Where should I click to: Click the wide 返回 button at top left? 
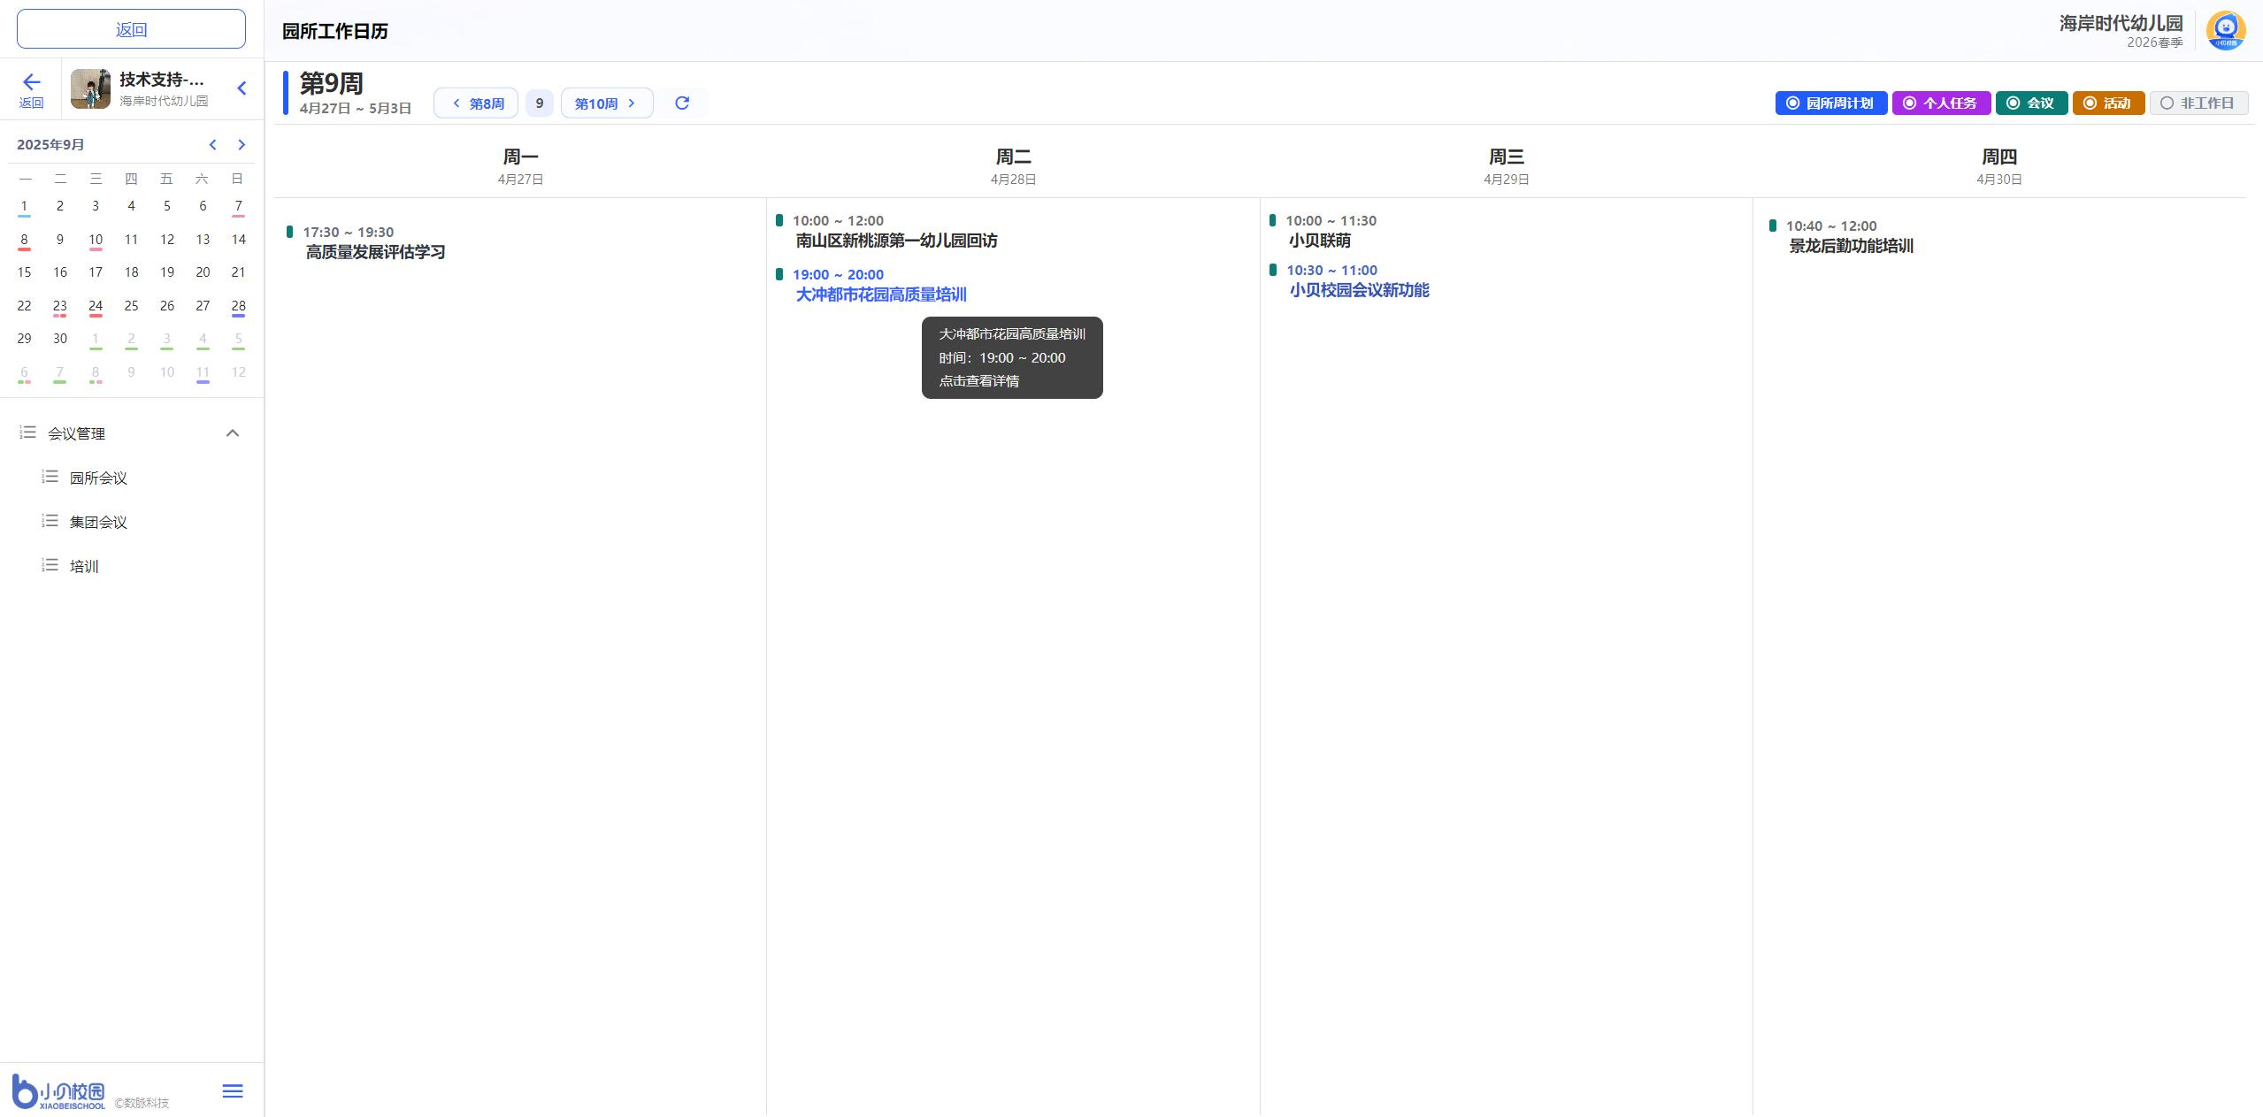click(x=131, y=29)
